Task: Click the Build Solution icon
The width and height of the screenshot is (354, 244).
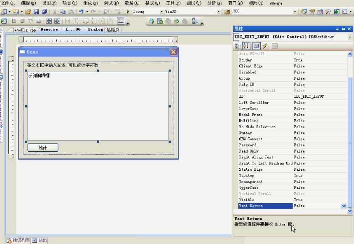Action: pos(152,21)
